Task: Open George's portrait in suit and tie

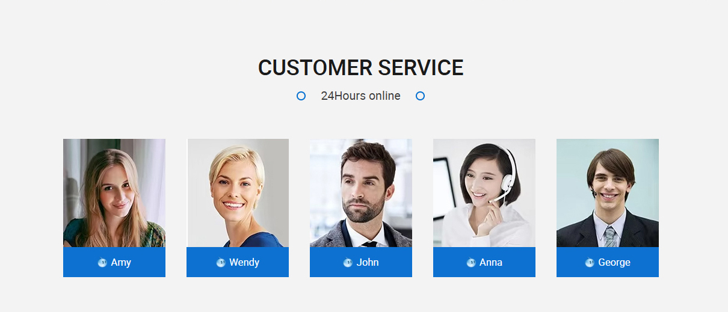Action: pos(608,193)
